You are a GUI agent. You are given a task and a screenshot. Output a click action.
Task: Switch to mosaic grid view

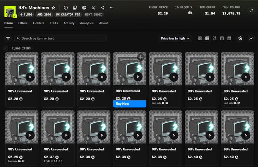(x=215, y=38)
